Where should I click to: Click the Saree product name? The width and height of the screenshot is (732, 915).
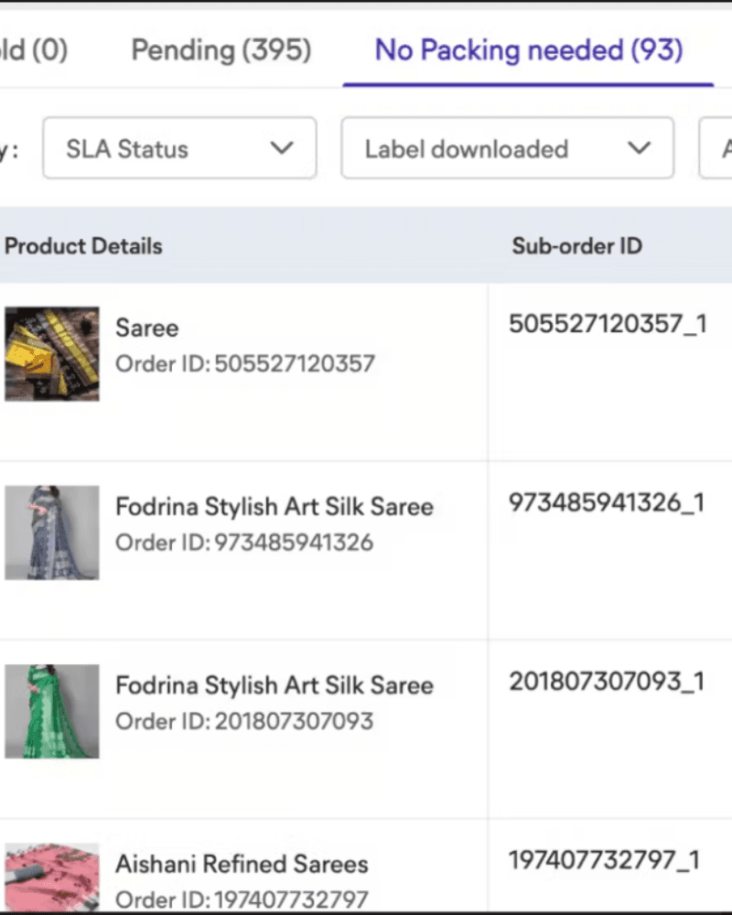pyautogui.click(x=147, y=328)
